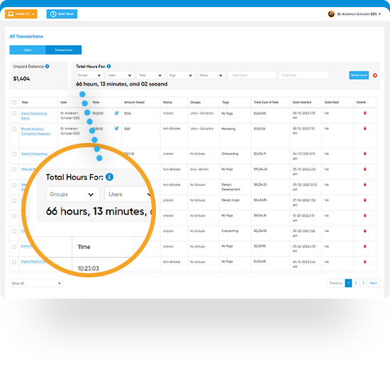Delete the Talent Onboarding transaction
The height and width of the screenshot is (368, 390).
pos(365,154)
